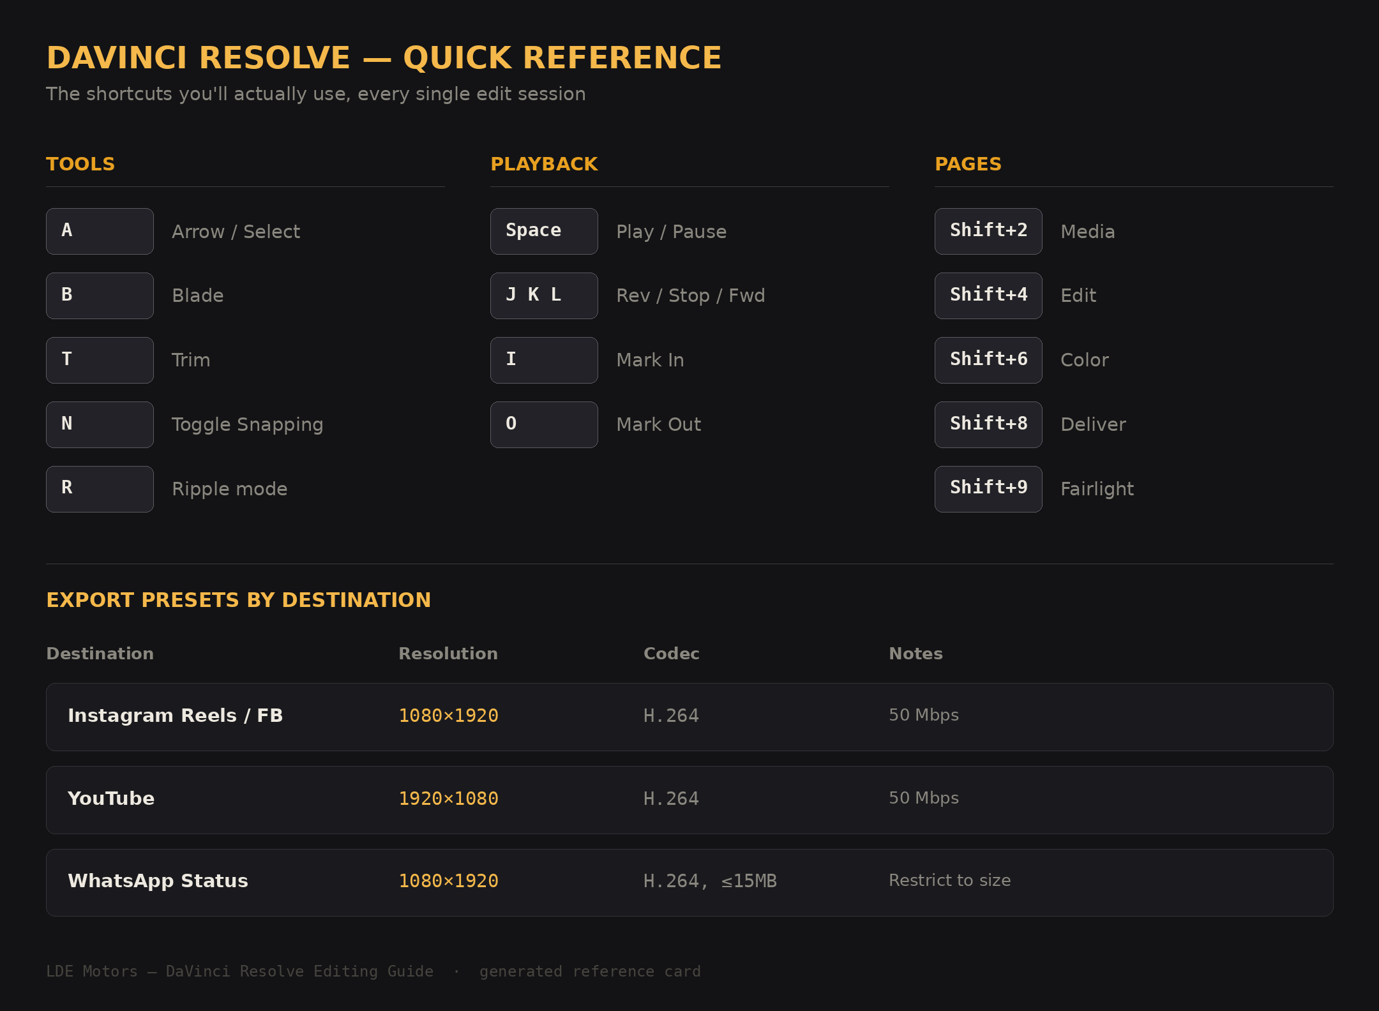Click the '1920×1080' resolution value
1379x1011 pixels.
[448, 798]
